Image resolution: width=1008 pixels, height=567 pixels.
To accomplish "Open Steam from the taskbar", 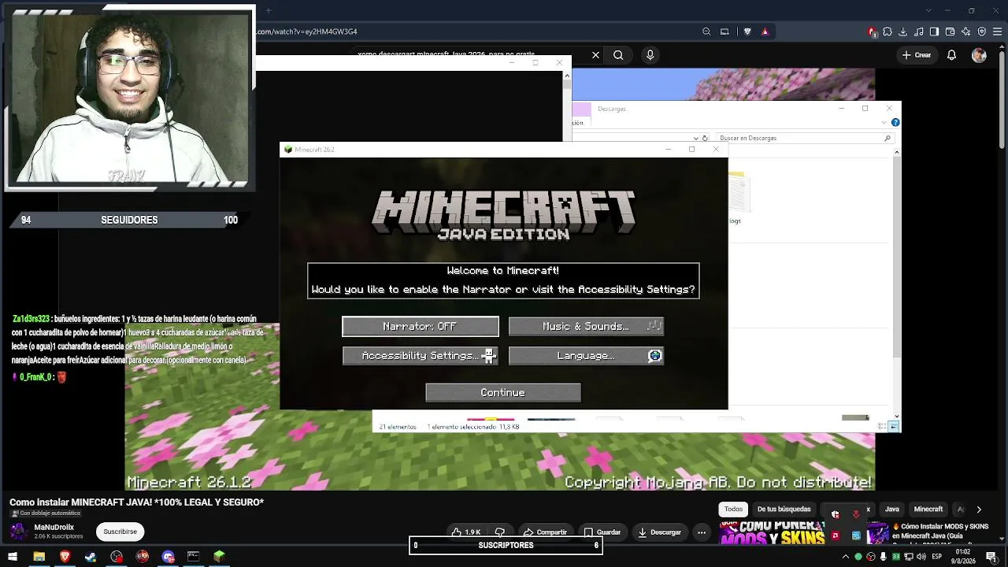I will point(91,557).
